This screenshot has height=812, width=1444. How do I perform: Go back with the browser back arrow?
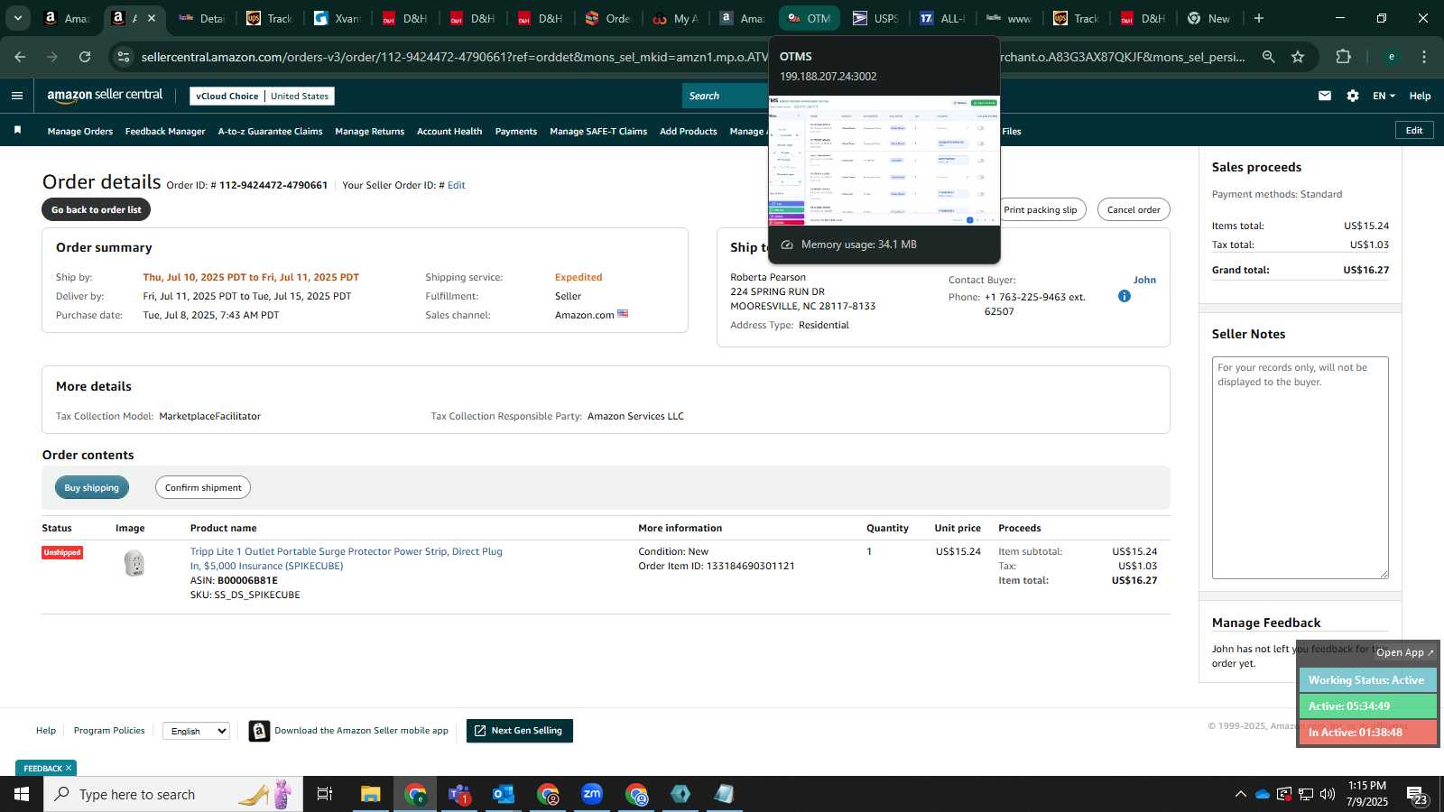(x=20, y=57)
